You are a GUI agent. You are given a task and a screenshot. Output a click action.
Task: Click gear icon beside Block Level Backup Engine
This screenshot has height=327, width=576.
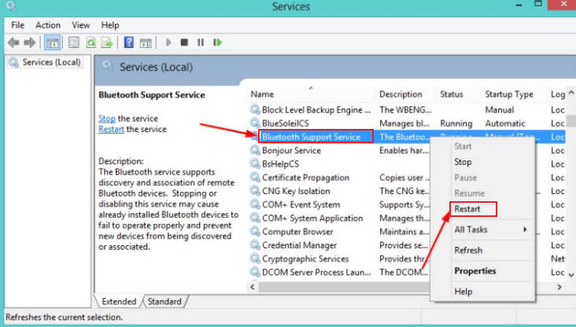[x=255, y=109]
